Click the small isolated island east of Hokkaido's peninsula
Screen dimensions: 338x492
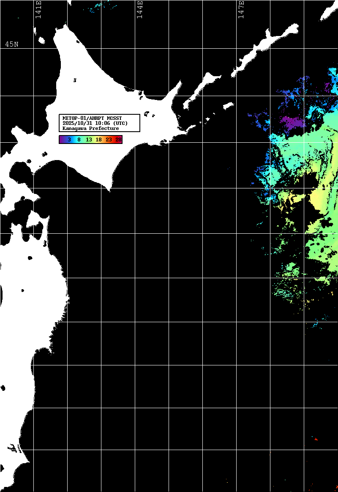tap(228, 105)
